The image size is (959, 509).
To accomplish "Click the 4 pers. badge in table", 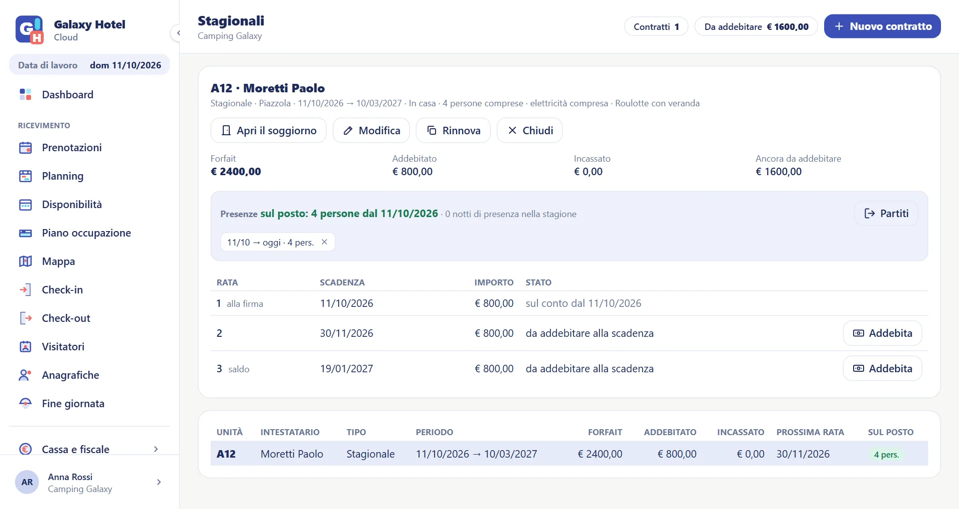I will tap(886, 455).
